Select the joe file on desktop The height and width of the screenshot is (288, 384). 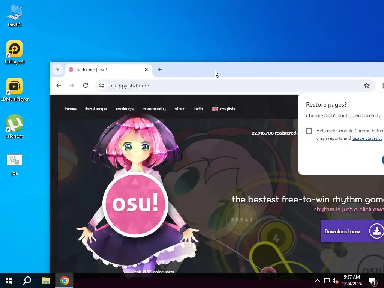click(x=15, y=165)
